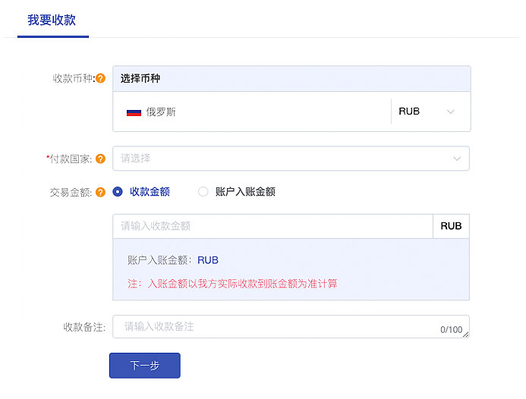Switch to the 我要收款 tab

52,20
